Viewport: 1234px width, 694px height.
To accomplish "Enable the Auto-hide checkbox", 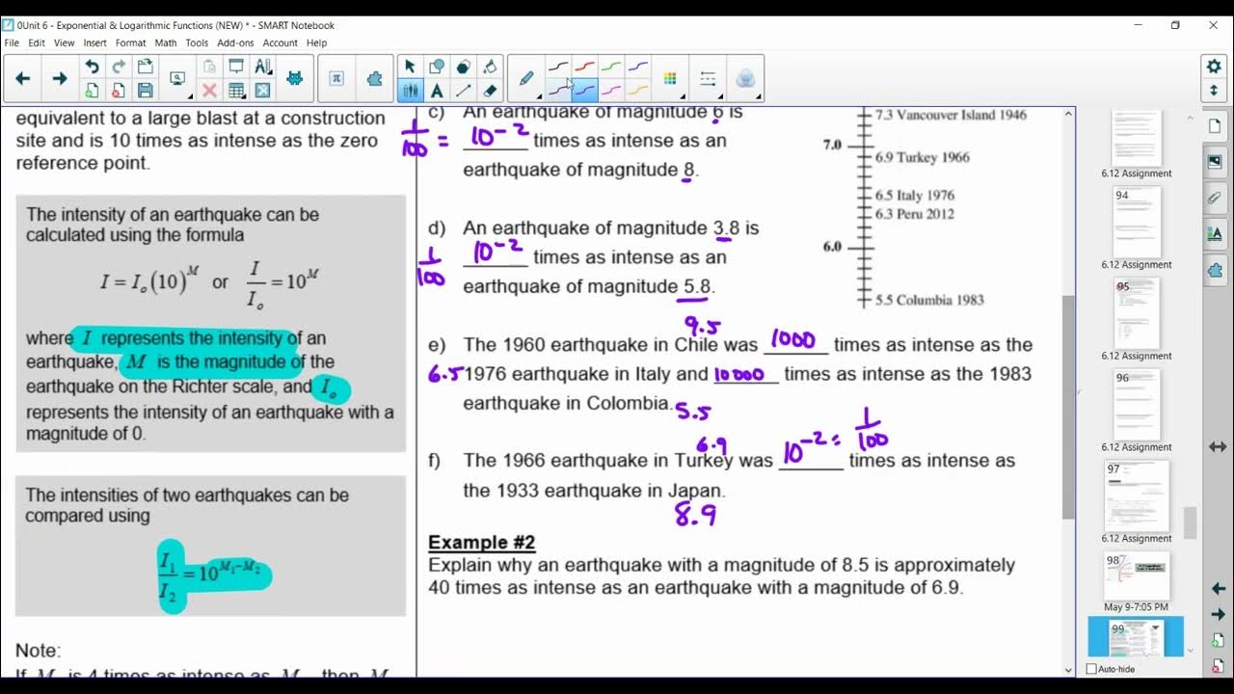I will click(1091, 669).
